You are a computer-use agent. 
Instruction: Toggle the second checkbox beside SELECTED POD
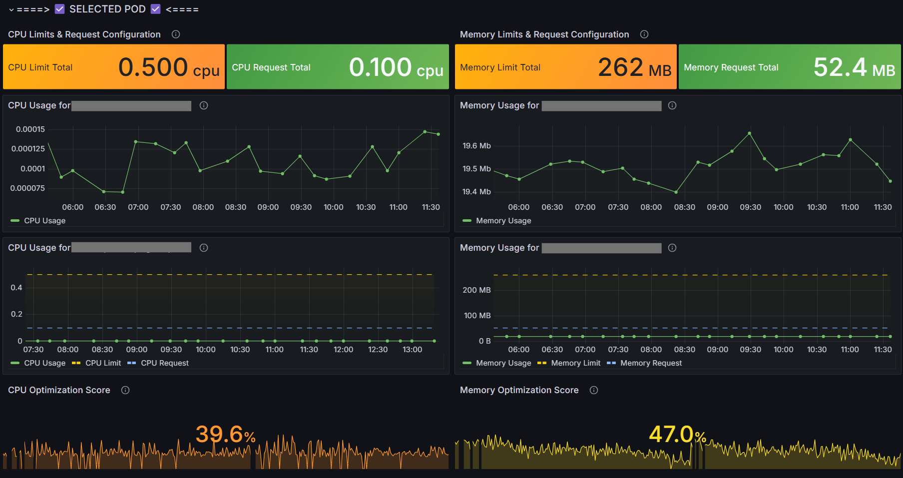[155, 8]
